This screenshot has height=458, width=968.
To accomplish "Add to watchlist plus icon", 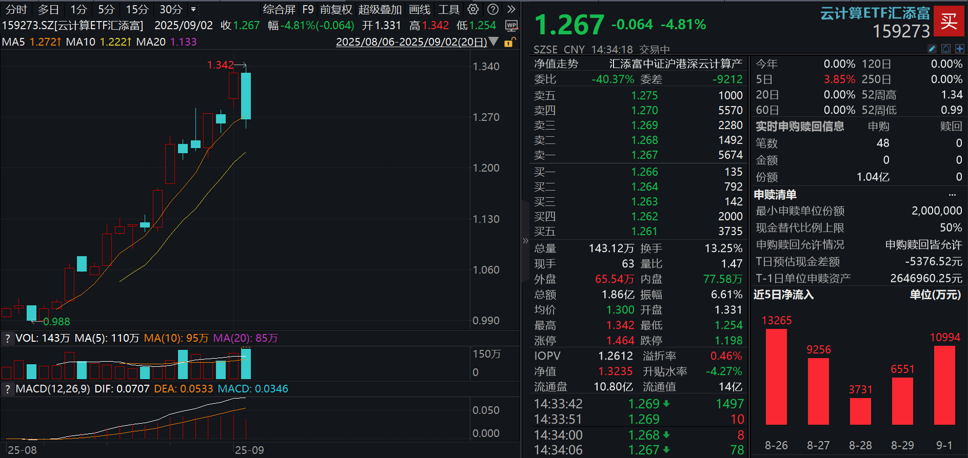I will [x=960, y=49].
